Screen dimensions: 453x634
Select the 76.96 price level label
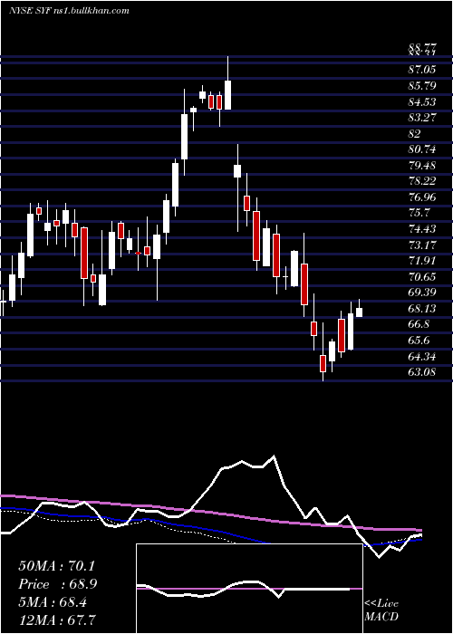click(422, 197)
